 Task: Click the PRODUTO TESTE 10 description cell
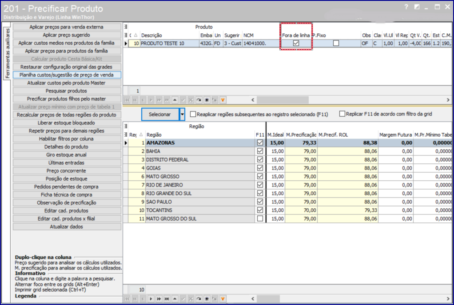(x=170, y=44)
